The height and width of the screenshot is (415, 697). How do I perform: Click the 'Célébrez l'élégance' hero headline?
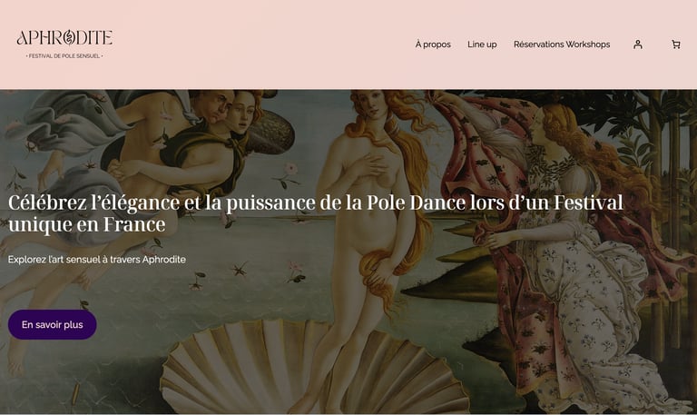tap(316, 213)
